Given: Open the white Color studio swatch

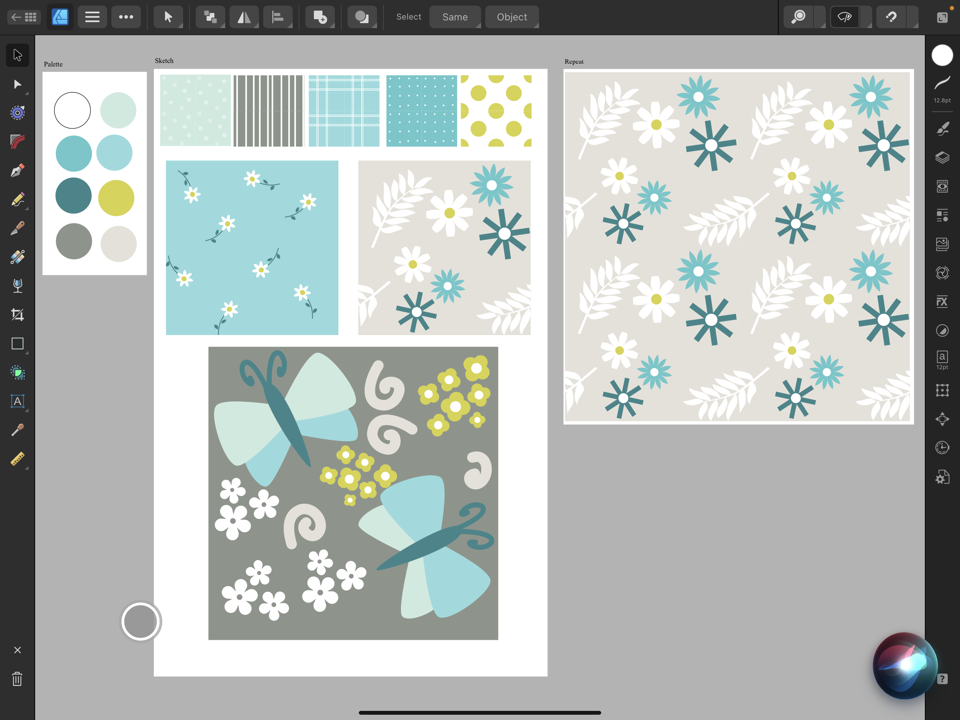Looking at the screenshot, I should pyautogui.click(x=942, y=55).
